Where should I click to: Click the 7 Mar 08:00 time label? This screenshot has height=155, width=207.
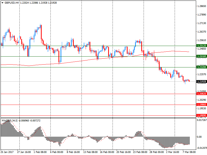pyautogui.click(x=189, y=152)
